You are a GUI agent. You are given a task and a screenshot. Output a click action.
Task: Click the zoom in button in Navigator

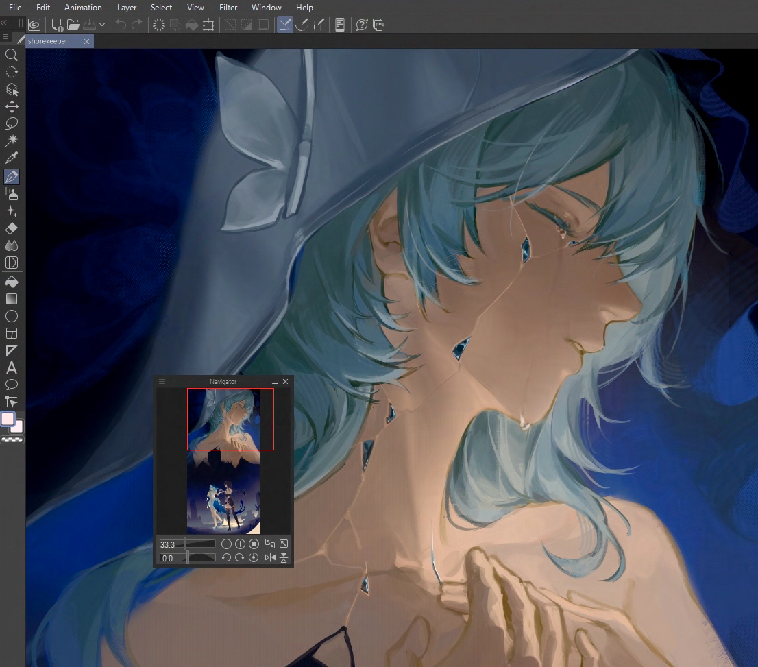coord(240,544)
